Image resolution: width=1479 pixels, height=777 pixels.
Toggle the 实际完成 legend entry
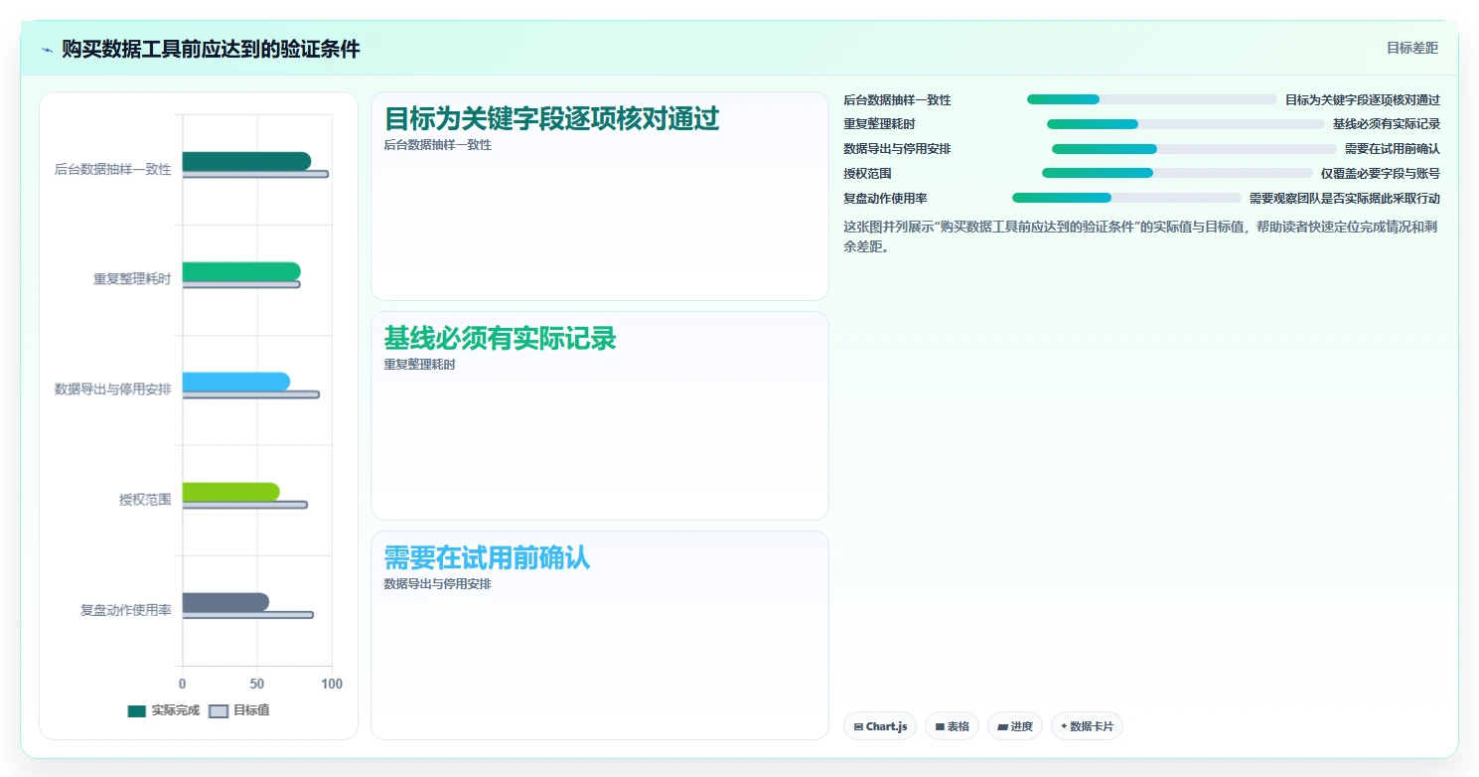pyautogui.click(x=164, y=710)
